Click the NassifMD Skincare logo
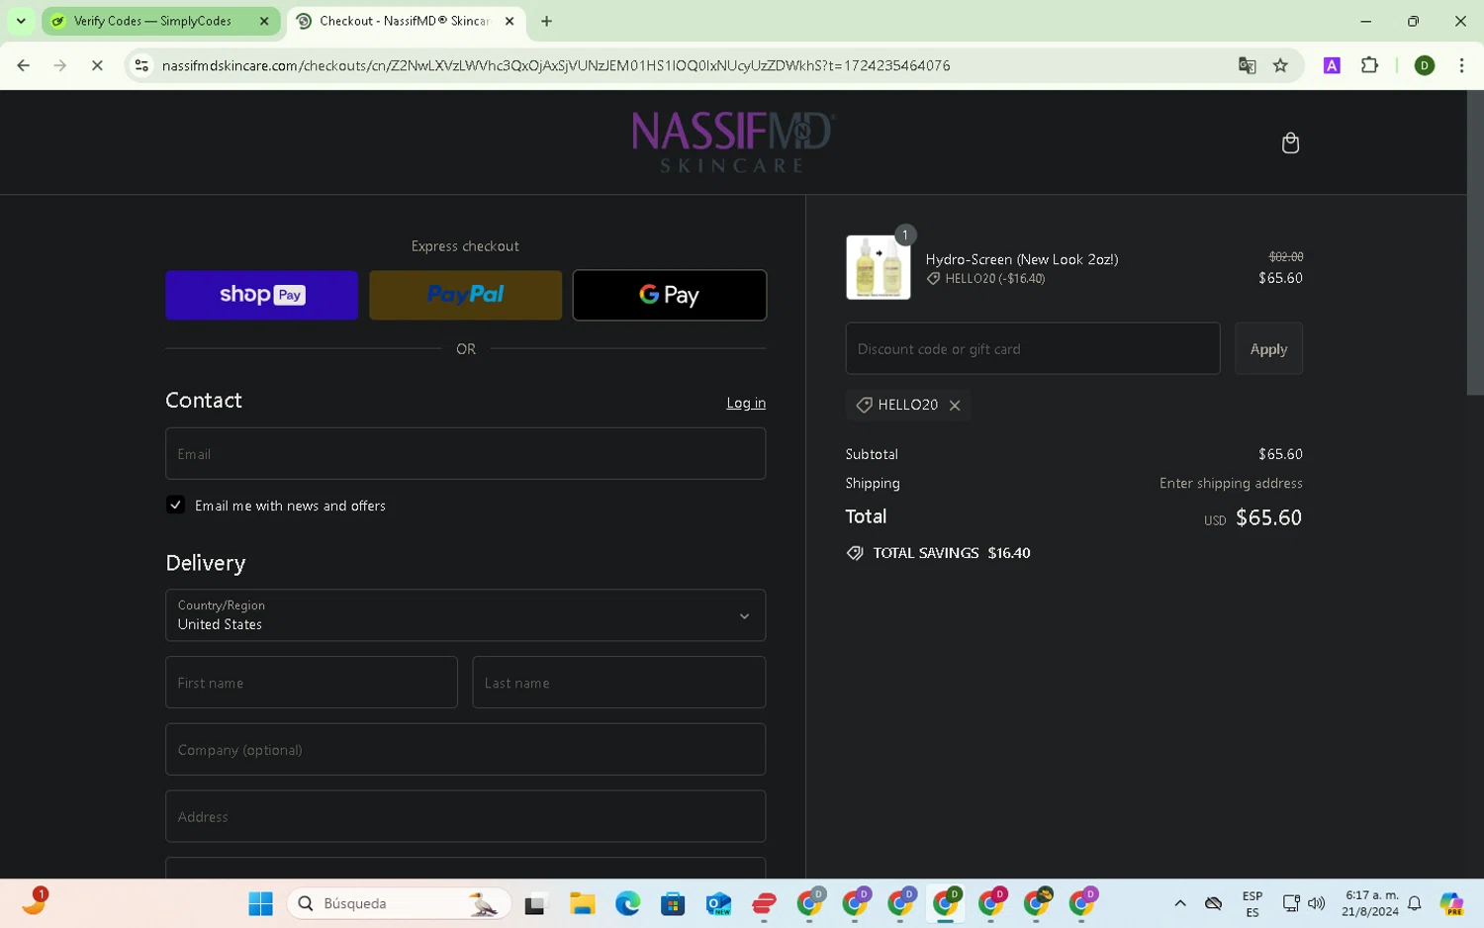Image resolution: width=1484 pixels, height=928 pixels. pos(733,142)
